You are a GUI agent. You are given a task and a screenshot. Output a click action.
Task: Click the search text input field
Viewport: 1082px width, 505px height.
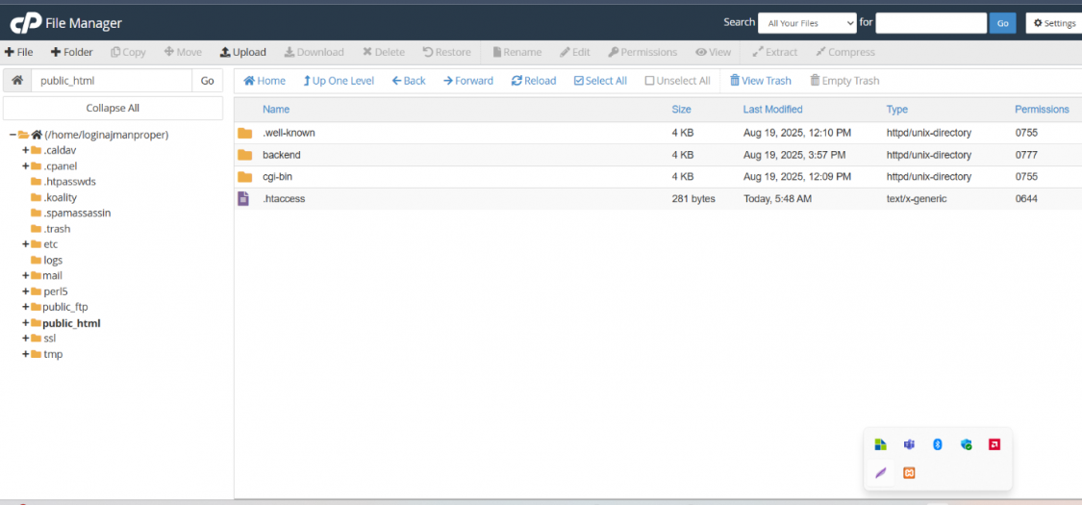pyautogui.click(x=930, y=23)
